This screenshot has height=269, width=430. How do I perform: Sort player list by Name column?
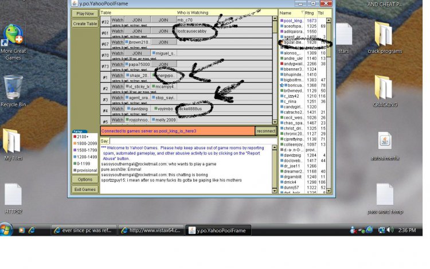[291, 13]
